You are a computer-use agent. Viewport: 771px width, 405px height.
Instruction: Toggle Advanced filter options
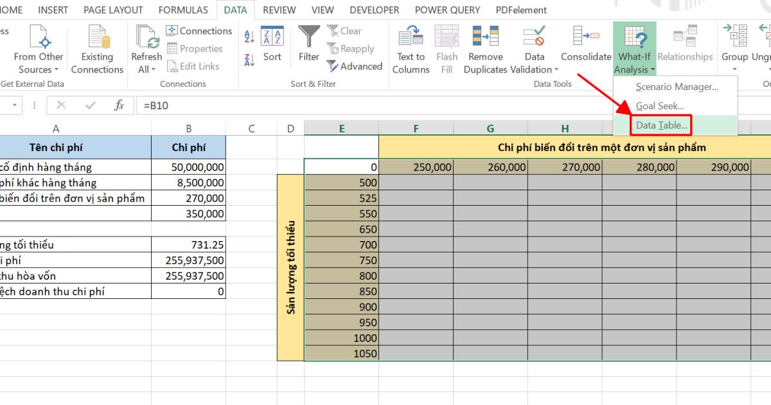pos(354,66)
